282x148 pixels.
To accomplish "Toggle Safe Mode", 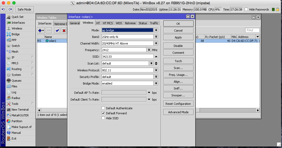I will point(24,9).
